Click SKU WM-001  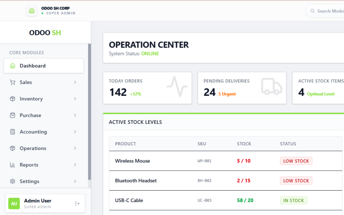click(205, 161)
